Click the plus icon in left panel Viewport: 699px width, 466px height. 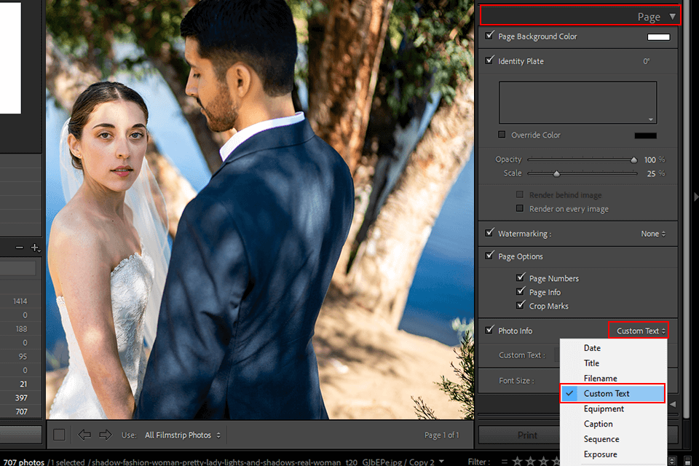point(34,248)
